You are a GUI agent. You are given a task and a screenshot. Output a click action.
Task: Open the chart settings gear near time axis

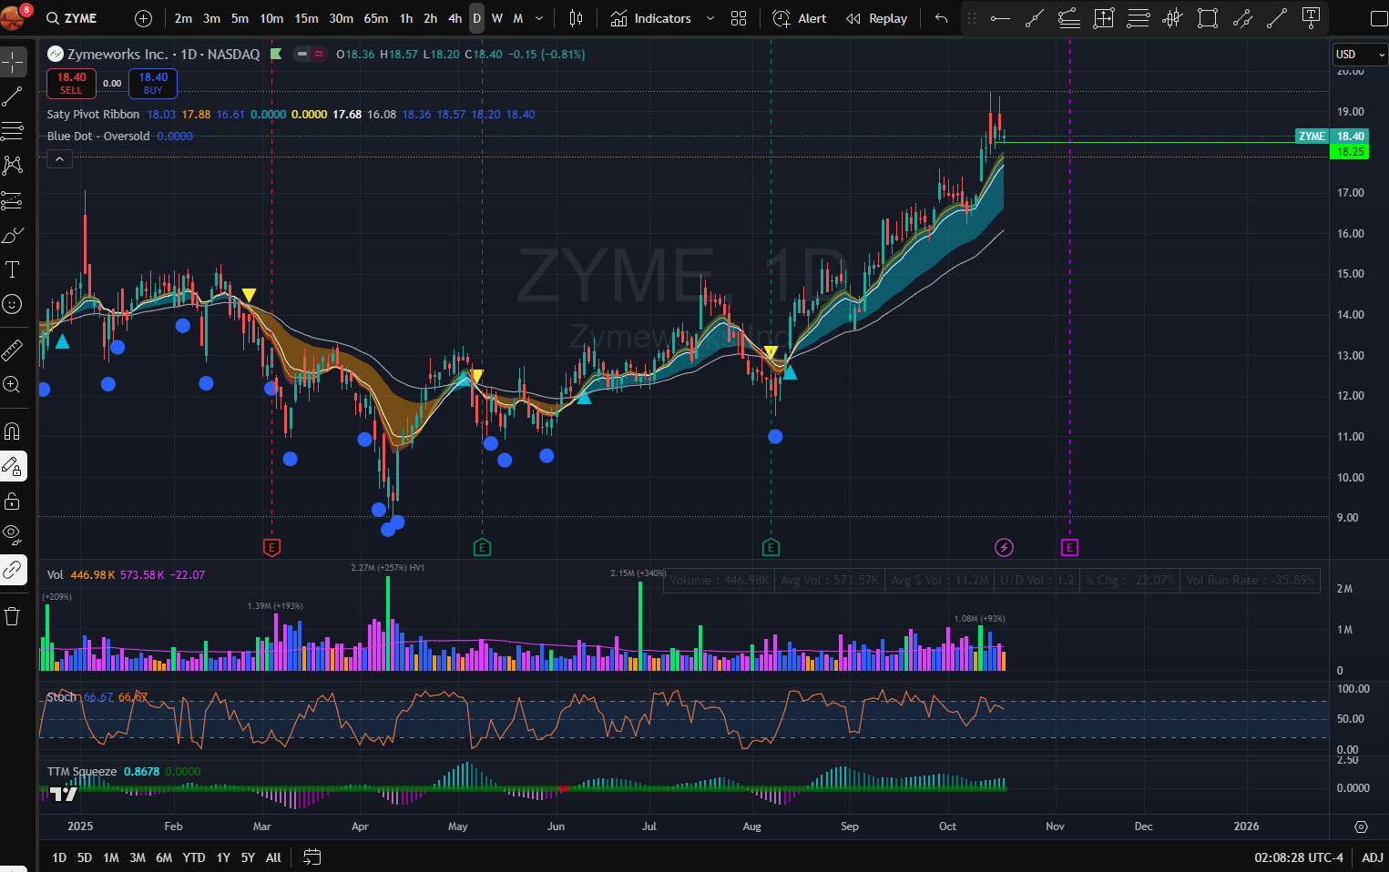pyautogui.click(x=1361, y=826)
